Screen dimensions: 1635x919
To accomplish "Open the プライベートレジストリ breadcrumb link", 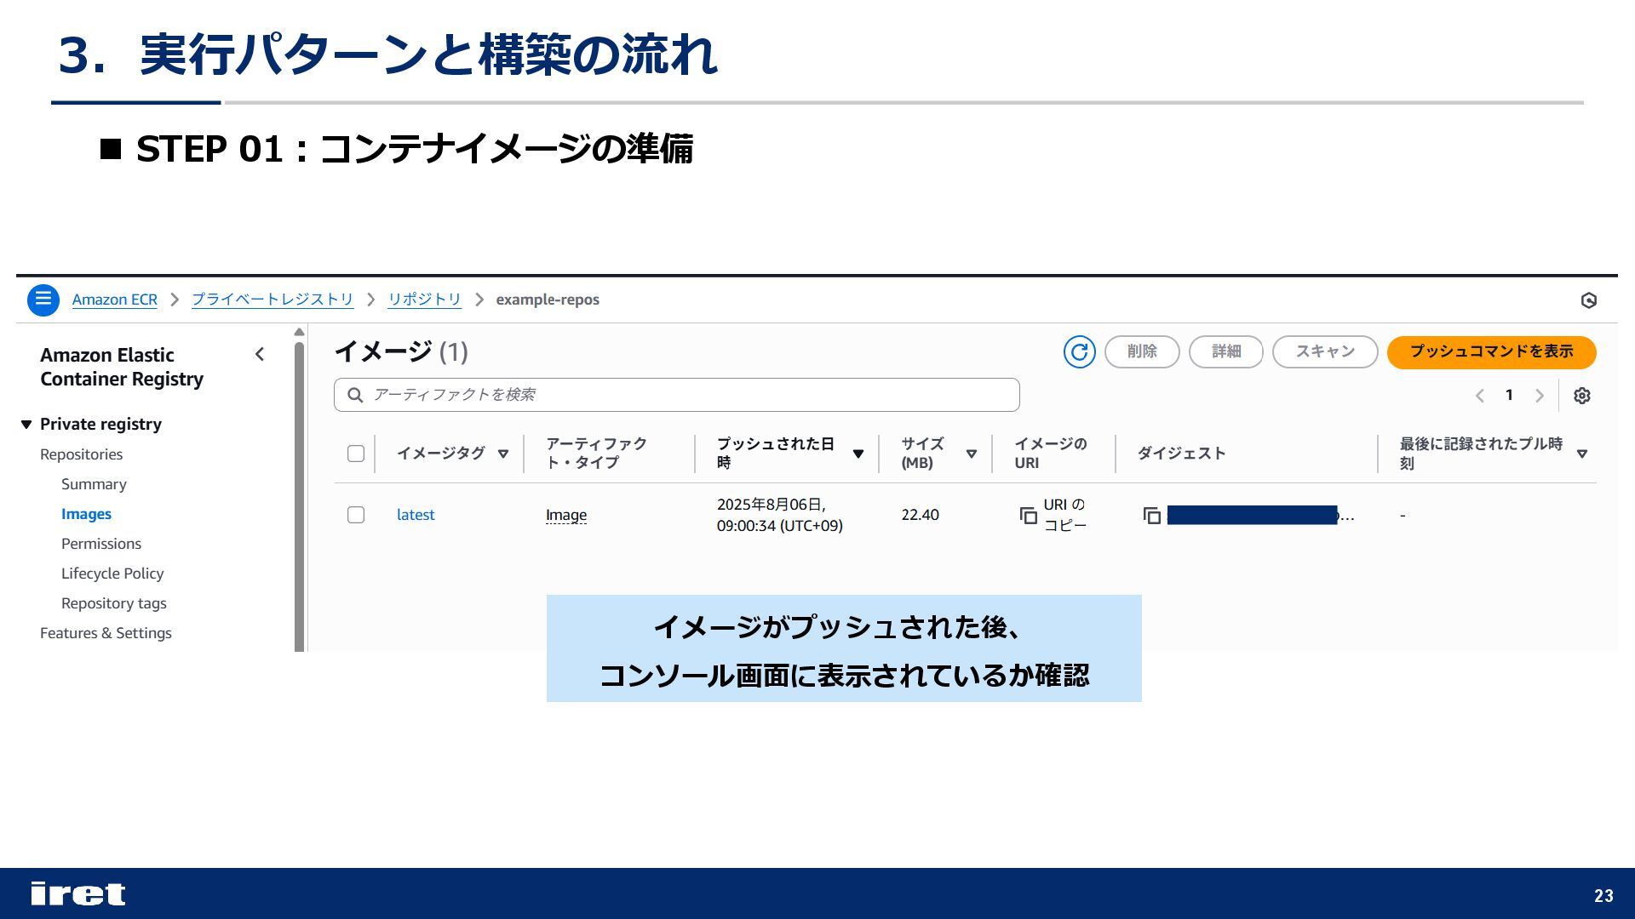I will tap(272, 300).
